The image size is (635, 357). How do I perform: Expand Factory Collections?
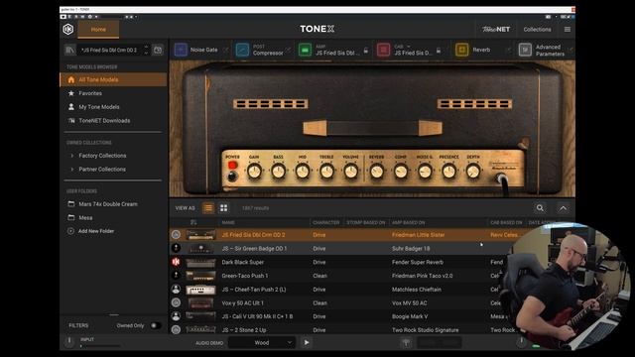pos(71,156)
